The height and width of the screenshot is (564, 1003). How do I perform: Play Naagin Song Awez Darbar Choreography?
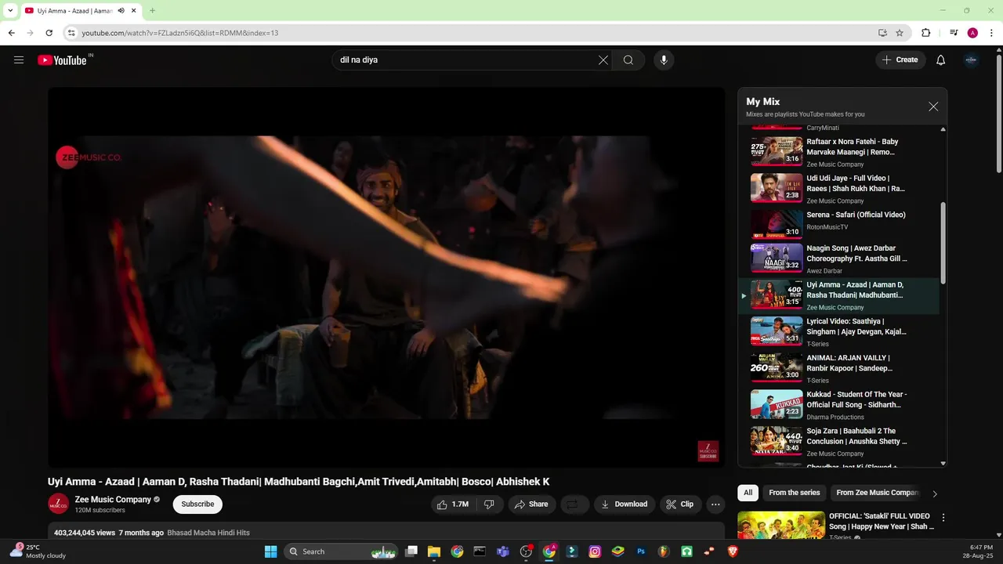(838, 259)
